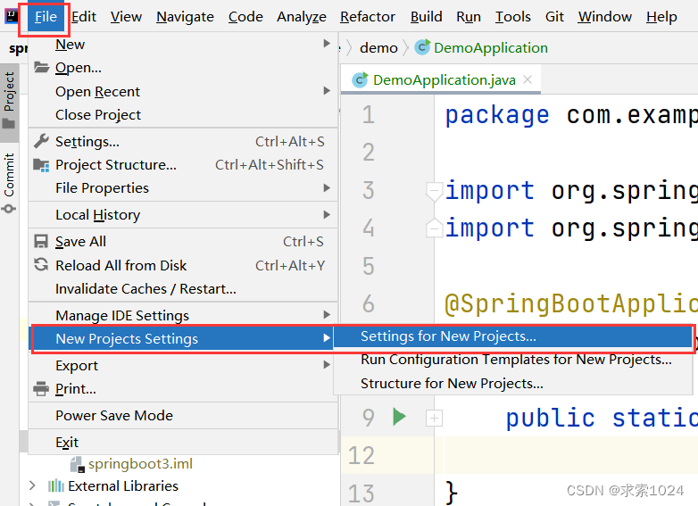Select External Libraries in the project tree
This screenshot has height=506, width=698.
coord(123,485)
